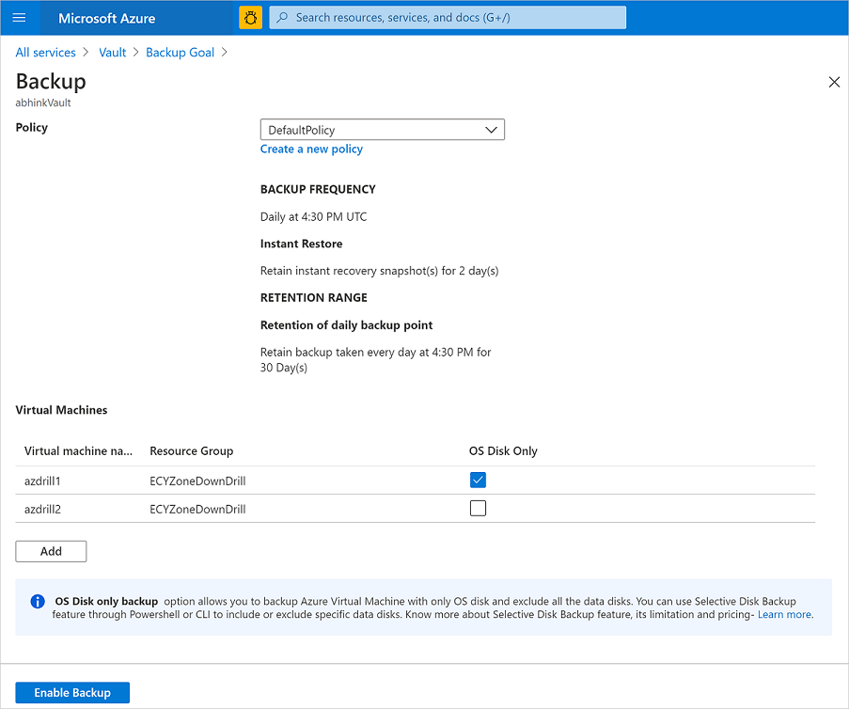
Task: Open the Vault breadcrumb link
Action: click(x=112, y=52)
